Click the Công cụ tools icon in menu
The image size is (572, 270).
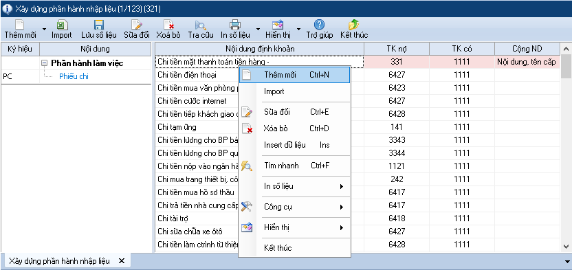click(x=247, y=207)
